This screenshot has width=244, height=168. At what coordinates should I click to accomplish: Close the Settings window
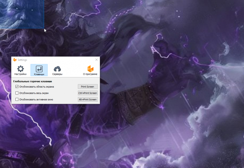coord(97,60)
